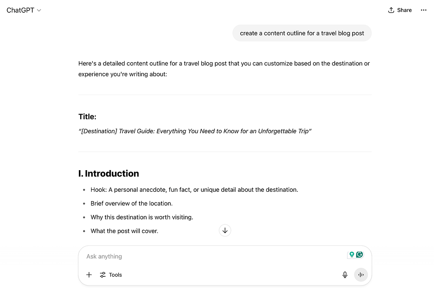434x289 pixels.
Task: Open the three-dots options menu
Action: 423,10
